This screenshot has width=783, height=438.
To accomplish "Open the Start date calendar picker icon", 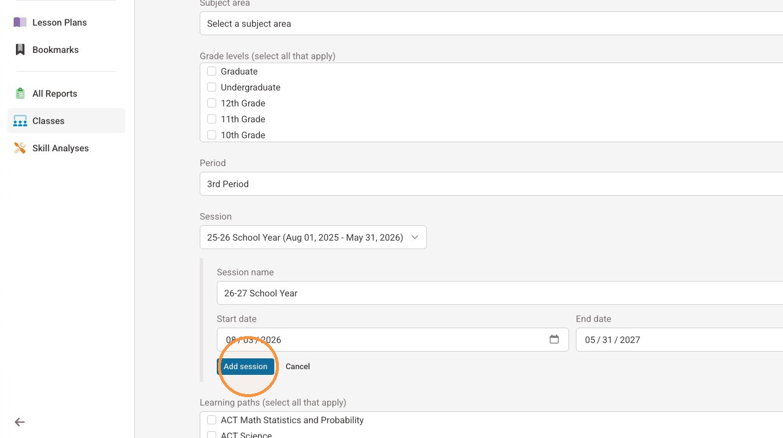I will (x=554, y=339).
